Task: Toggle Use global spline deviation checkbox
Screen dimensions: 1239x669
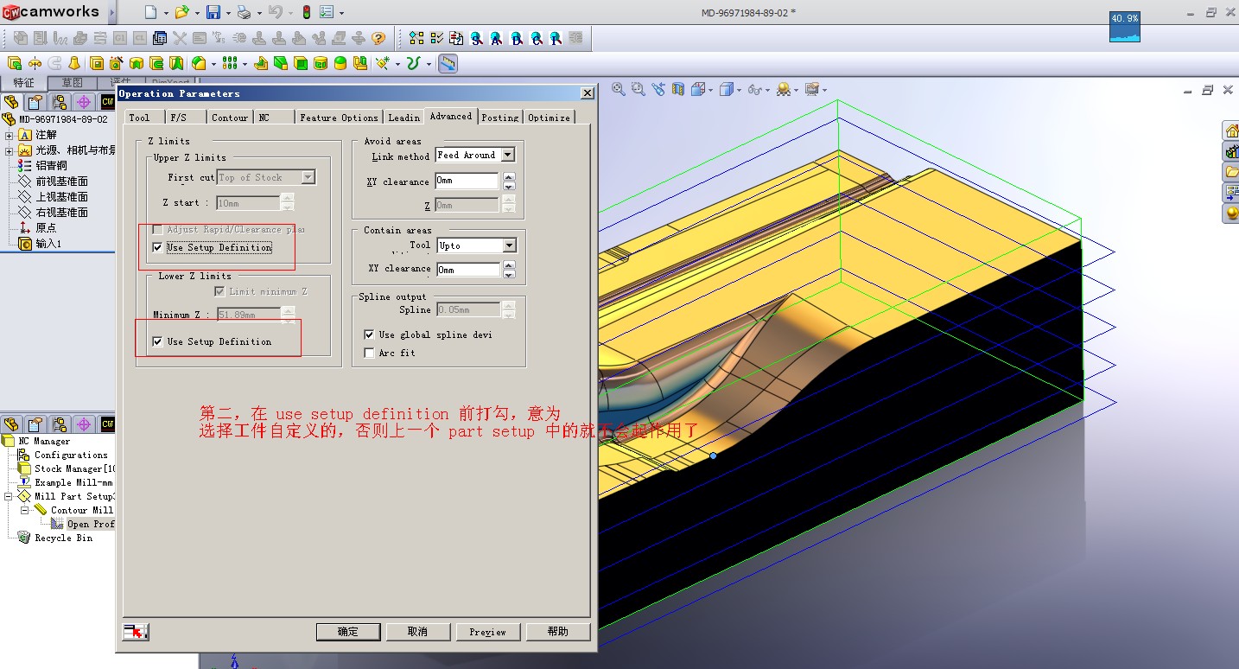Action: (x=370, y=334)
